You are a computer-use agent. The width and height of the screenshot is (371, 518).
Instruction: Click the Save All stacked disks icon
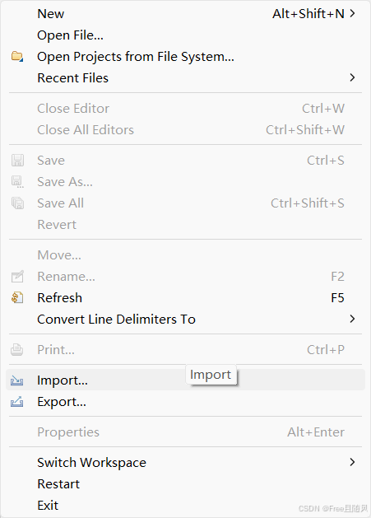pyautogui.click(x=17, y=203)
